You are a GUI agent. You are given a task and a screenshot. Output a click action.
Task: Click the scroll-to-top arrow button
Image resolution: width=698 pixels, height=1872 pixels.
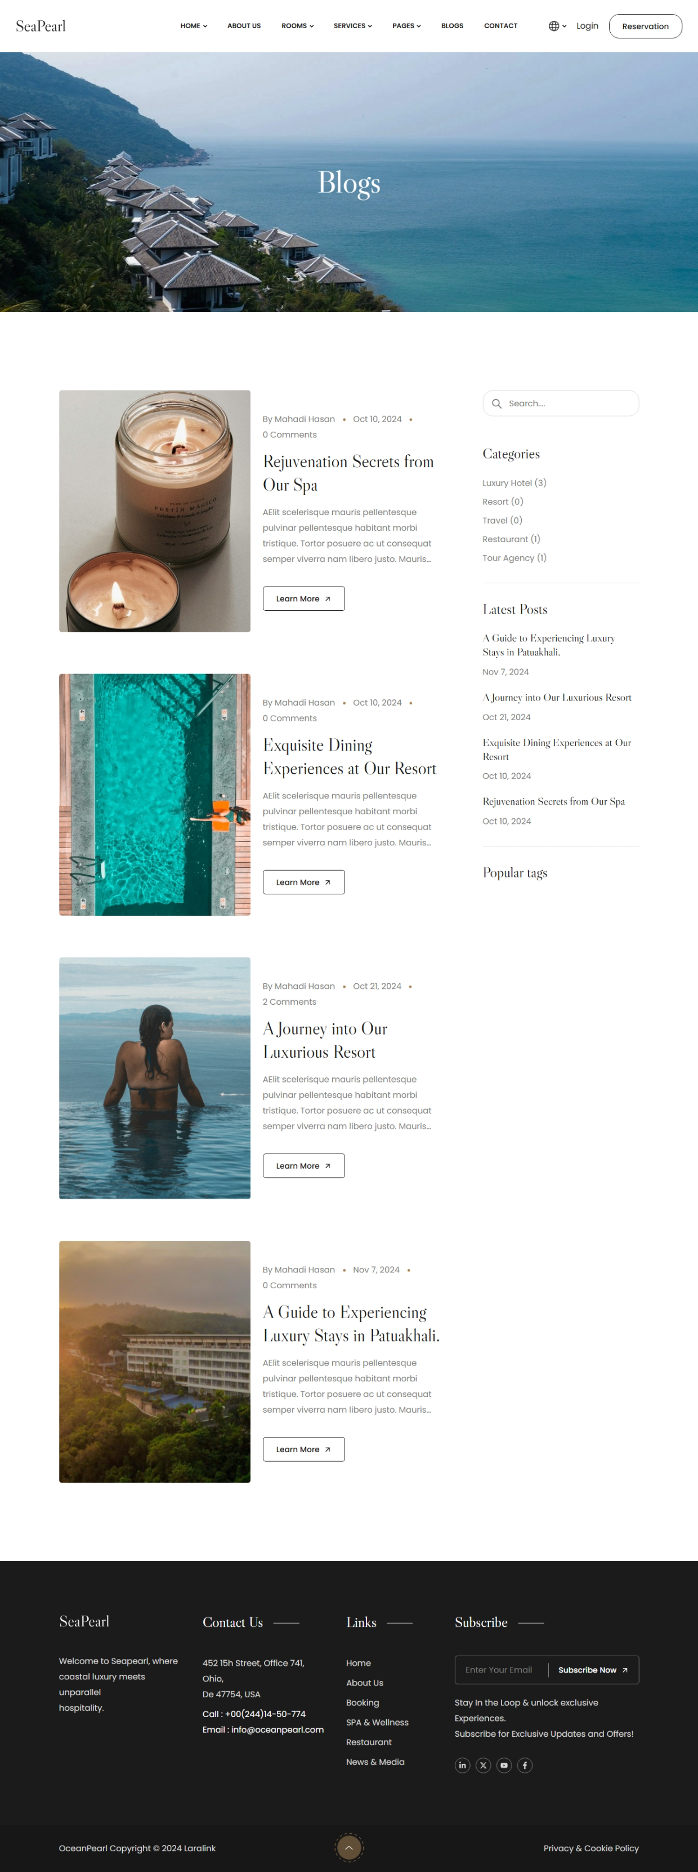[349, 1847]
